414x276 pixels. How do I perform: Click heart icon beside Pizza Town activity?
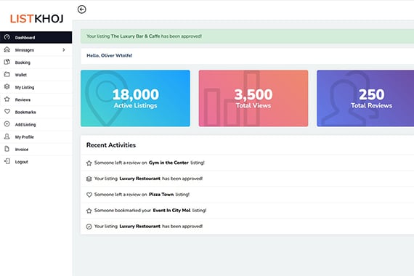coord(89,195)
